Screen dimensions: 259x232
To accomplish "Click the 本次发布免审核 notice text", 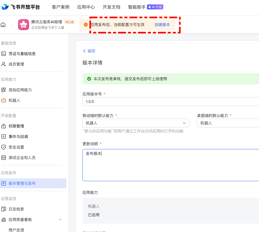I will 130,79.
